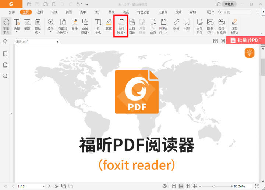This screenshot has height=190, width=265.
Task: Click the eraser icon beside document tab
Action: pos(5,41)
